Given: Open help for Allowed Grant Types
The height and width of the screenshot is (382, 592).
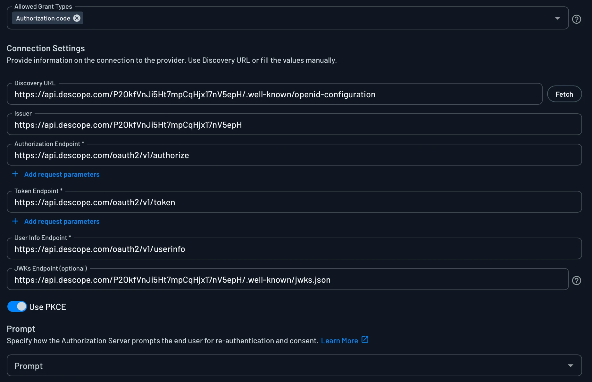Looking at the screenshot, I should 577,19.
